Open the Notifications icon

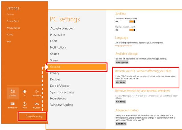point(13,105)
